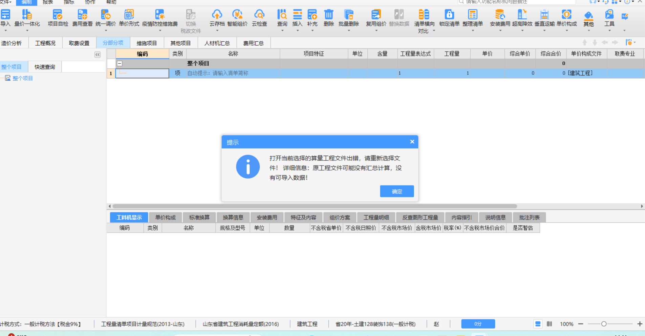
Task: Run 云检查 cloud check
Action: click(x=259, y=18)
